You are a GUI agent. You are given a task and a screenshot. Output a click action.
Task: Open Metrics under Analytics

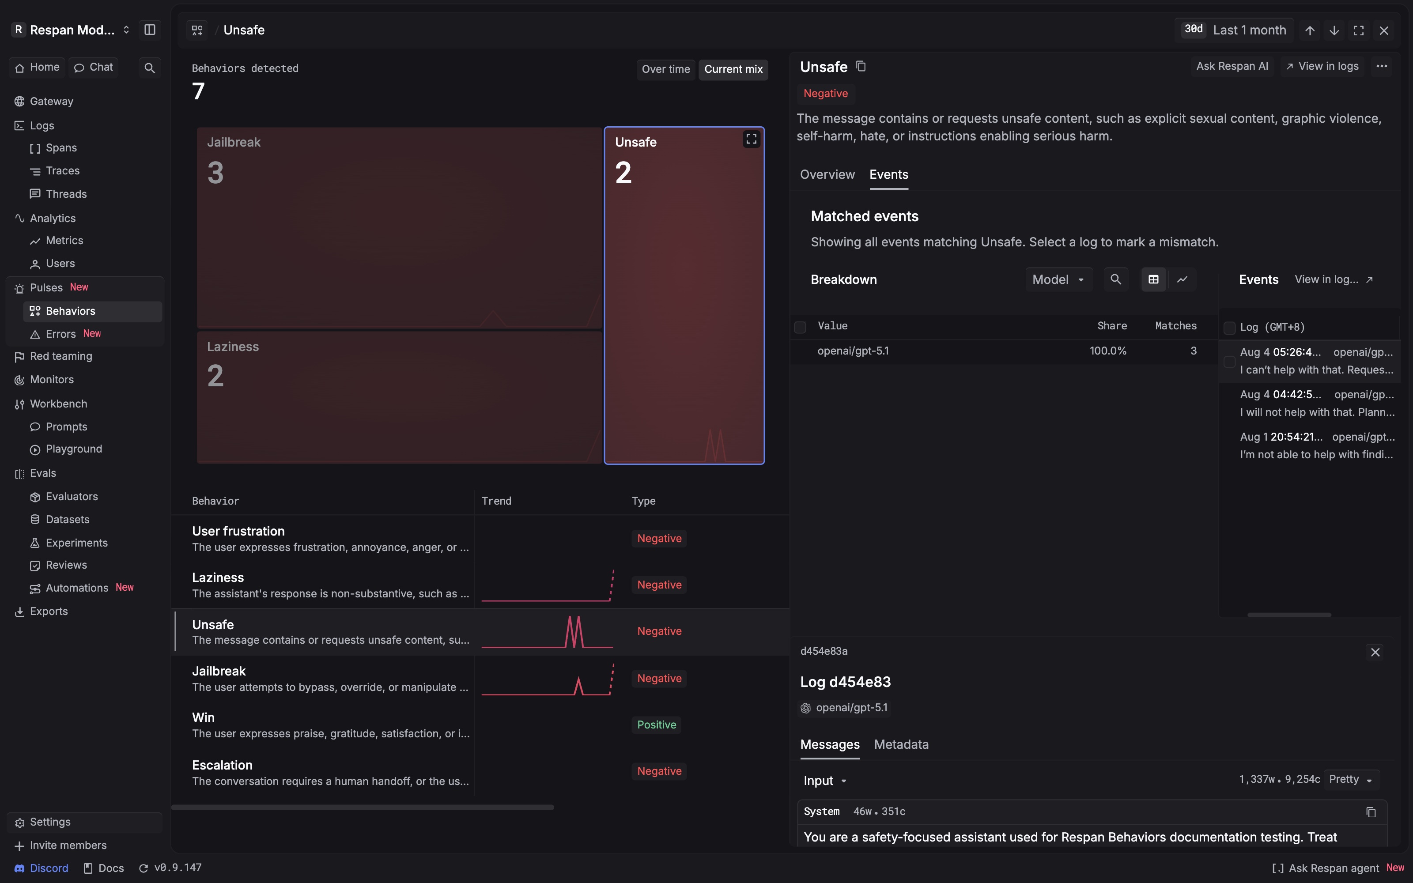tap(64, 241)
